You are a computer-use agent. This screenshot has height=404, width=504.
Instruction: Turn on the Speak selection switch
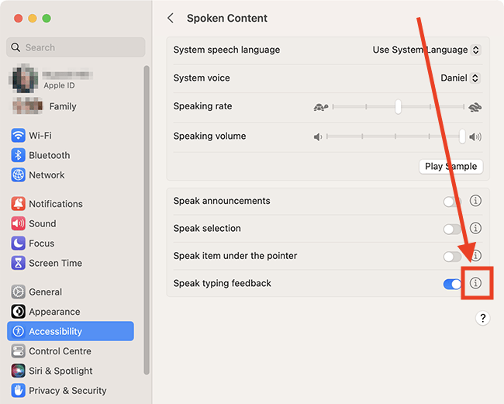click(452, 230)
